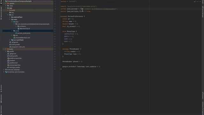The height and width of the screenshot is (115, 204).
Task: Click the 'PhoneNumber phones' field line
Action: coord(72,62)
